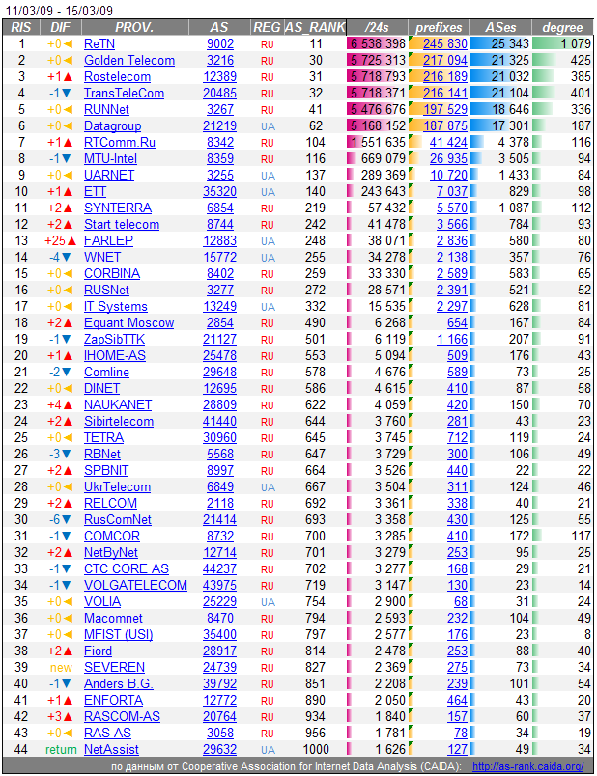Click the FARLEP provider link
Image resolution: width=597 pixels, height=776 pixels.
pos(108,240)
